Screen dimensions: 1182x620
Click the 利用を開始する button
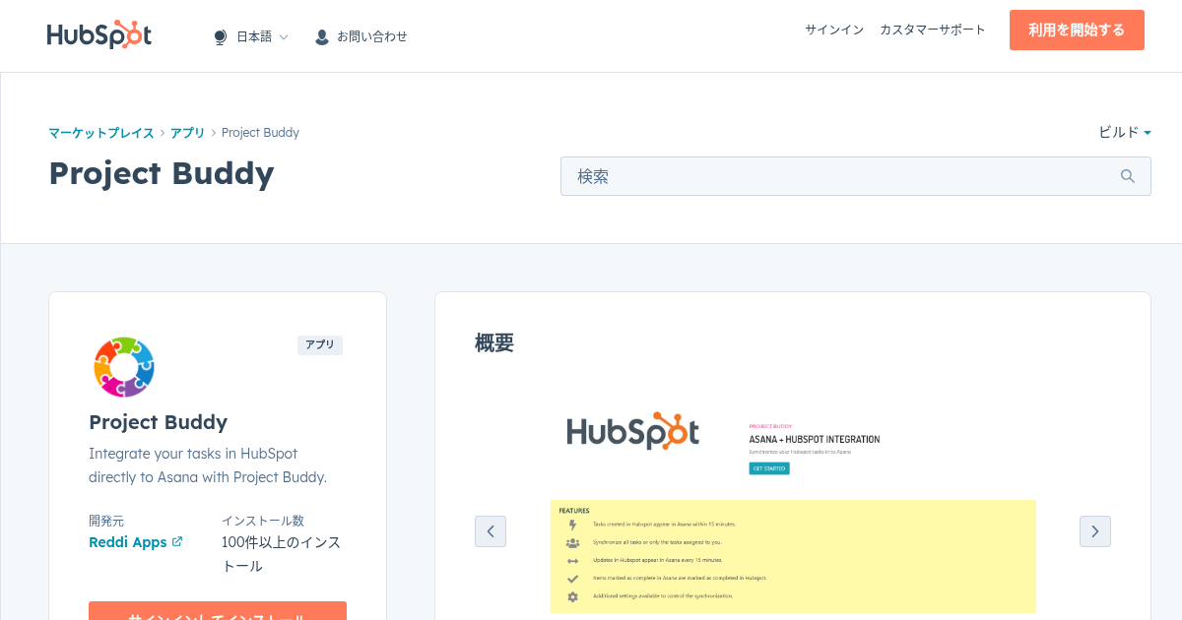pyautogui.click(x=1077, y=31)
